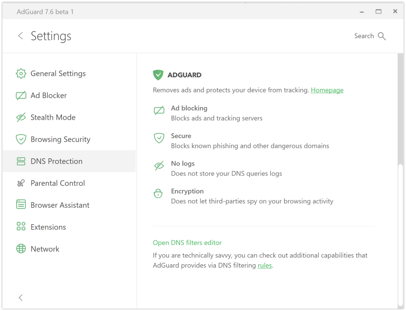Screen dimensions: 406x311
Task: Open the AdGuard Homepage link
Action: tap(327, 90)
